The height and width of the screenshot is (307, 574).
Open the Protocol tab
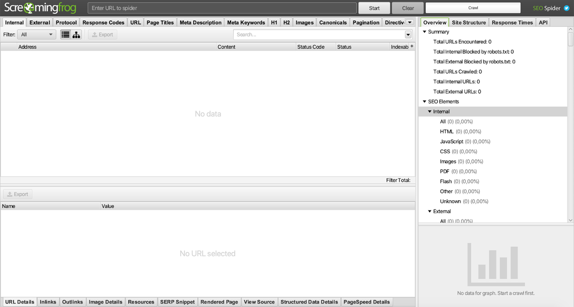click(x=66, y=22)
